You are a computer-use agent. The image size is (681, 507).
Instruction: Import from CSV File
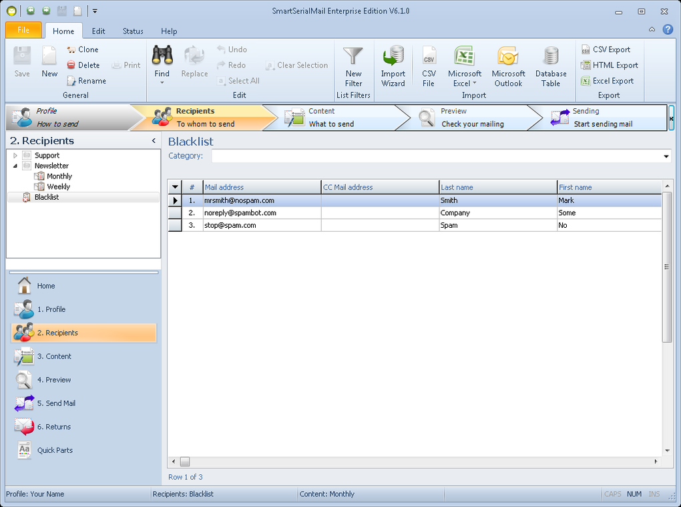pos(429,66)
